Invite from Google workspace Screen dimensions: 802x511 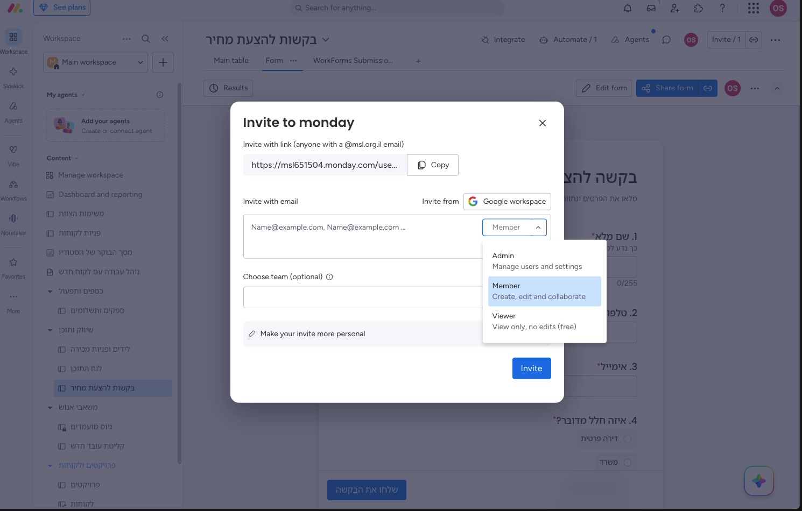pyautogui.click(x=507, y=202)
